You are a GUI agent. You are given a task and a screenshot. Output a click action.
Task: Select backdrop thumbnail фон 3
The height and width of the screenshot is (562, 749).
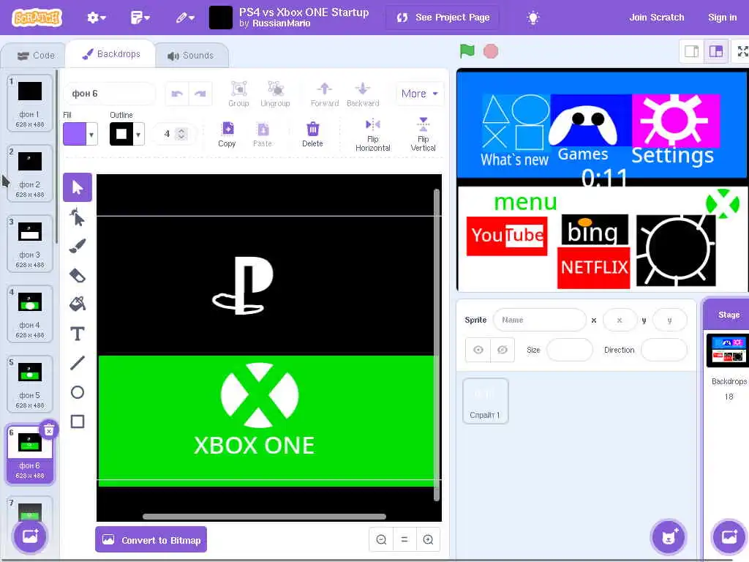pos(29,243)
